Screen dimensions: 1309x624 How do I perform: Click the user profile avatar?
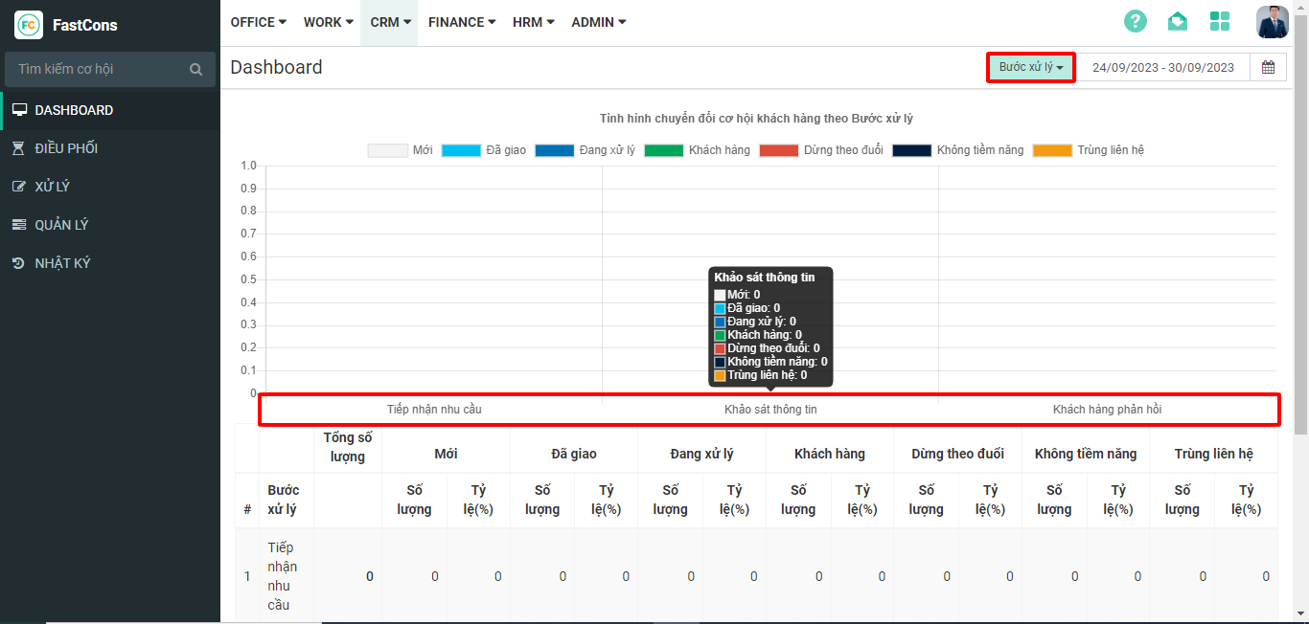(x=1273, y=22)
